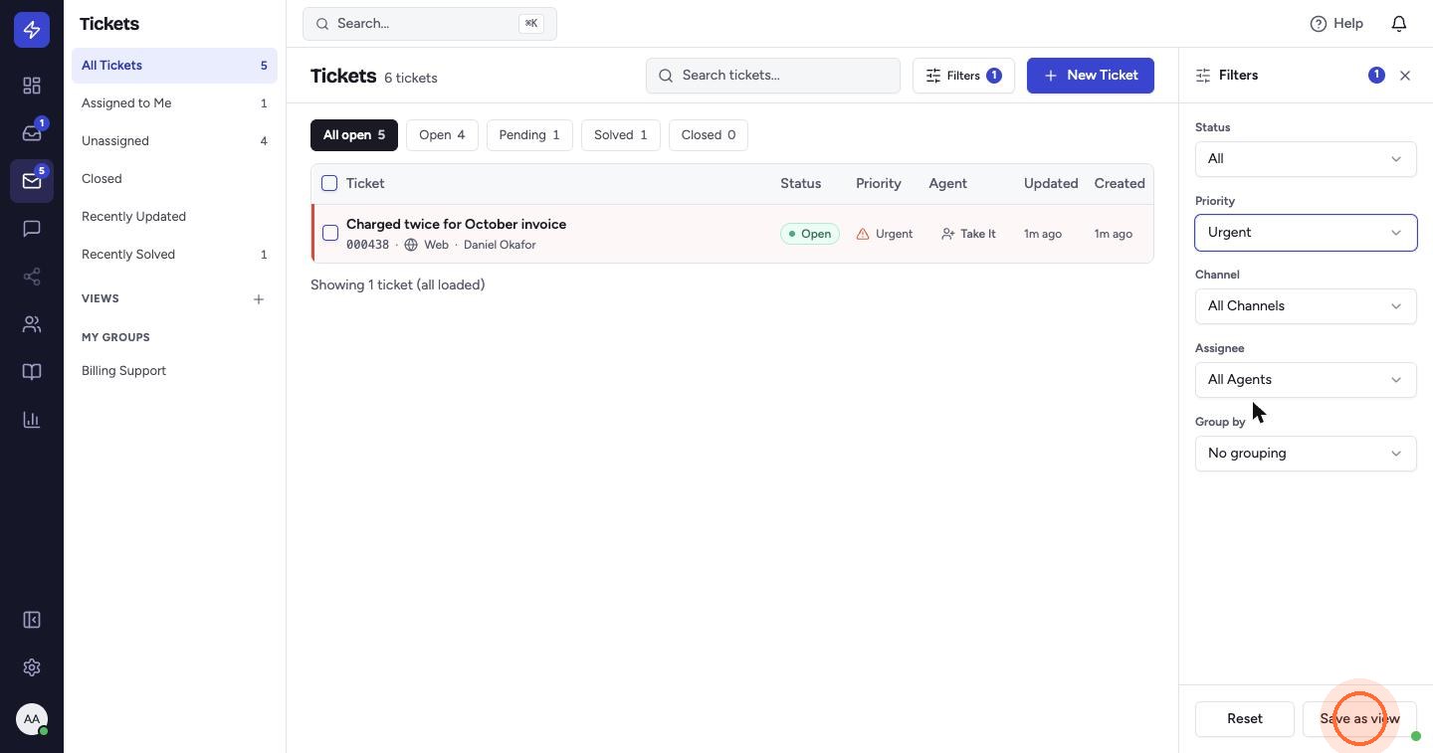The height and width of the screenshot is (753, 1433).
Task: Add a new view with plus icon
Action: click(259, 299)
